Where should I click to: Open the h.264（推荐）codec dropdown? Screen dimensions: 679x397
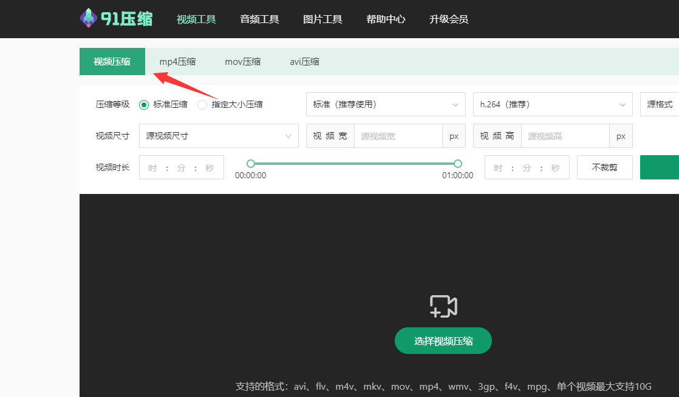click(553, 104)
